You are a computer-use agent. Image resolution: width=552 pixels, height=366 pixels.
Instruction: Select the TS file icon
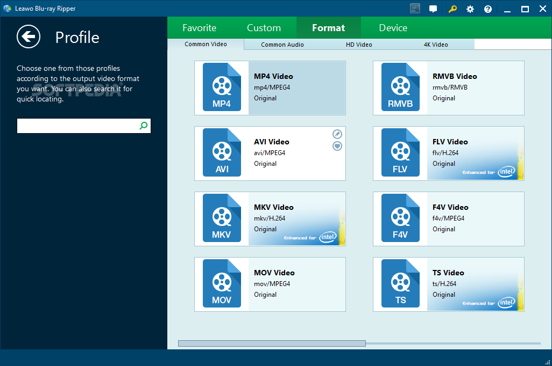point(401,283)
